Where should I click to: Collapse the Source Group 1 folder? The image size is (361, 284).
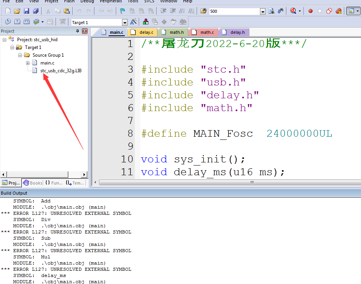(x=20, y=55)
